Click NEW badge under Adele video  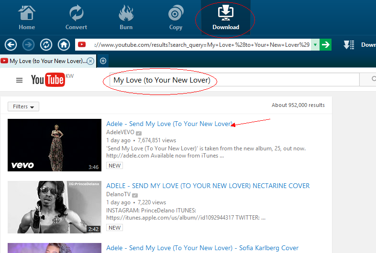(x=115, y=166)
